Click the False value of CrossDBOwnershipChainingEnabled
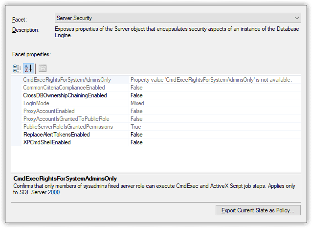Screen dimensions: 312x228 [x=136, y=95]
